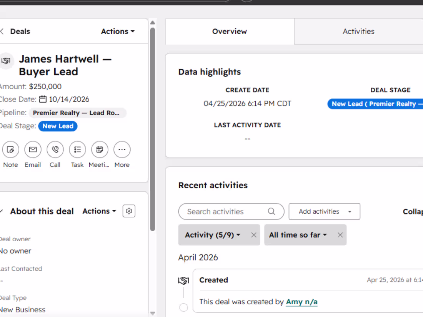
Task: Click the Close Date 10/14/2026 value
Action: pyautogui.click(x=69, y=99)
